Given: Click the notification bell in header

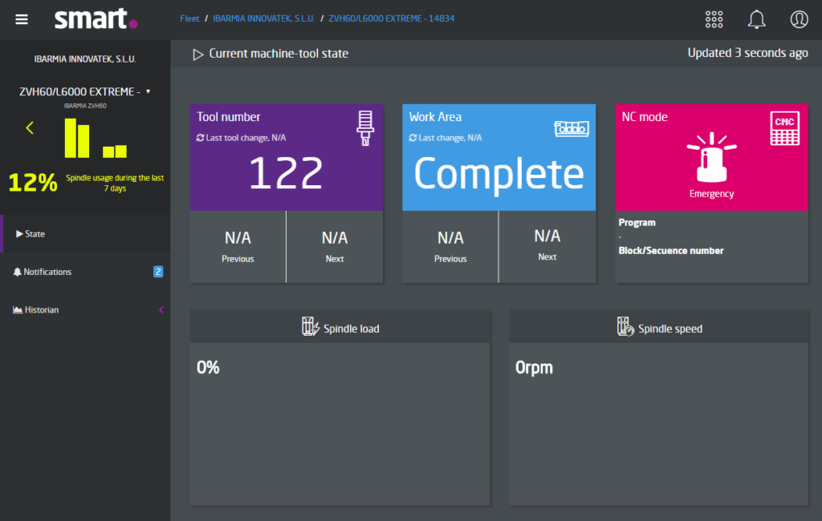Looking at the screenshot, I should click(x=756, y=19).
